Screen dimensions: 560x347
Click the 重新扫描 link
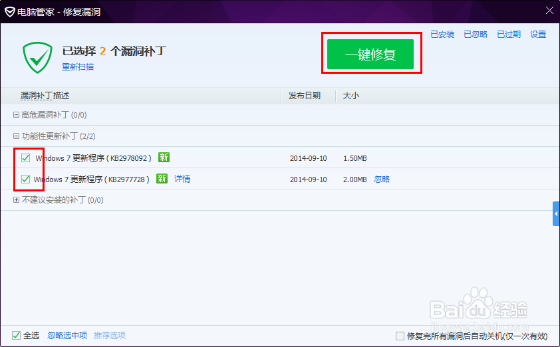point(78,66)
